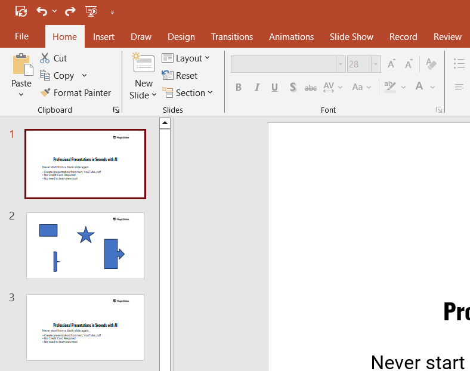Open the Transitions tab
Screen dimensions: 470x371
tap(232, 37)
